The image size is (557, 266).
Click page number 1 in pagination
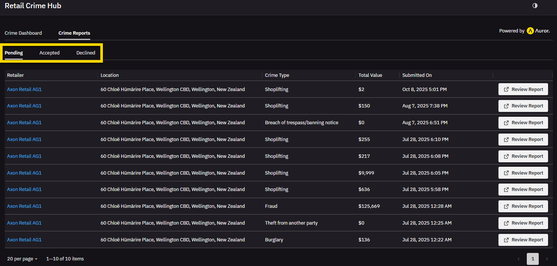(x=533, y=259)
